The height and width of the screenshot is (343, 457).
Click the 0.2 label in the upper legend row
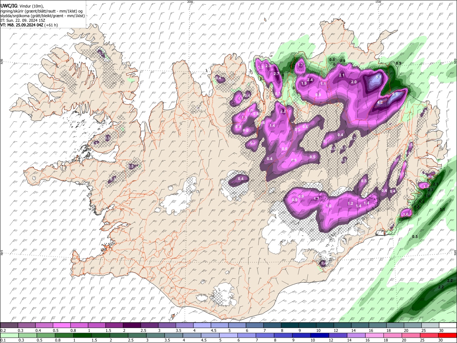[3, 330]
